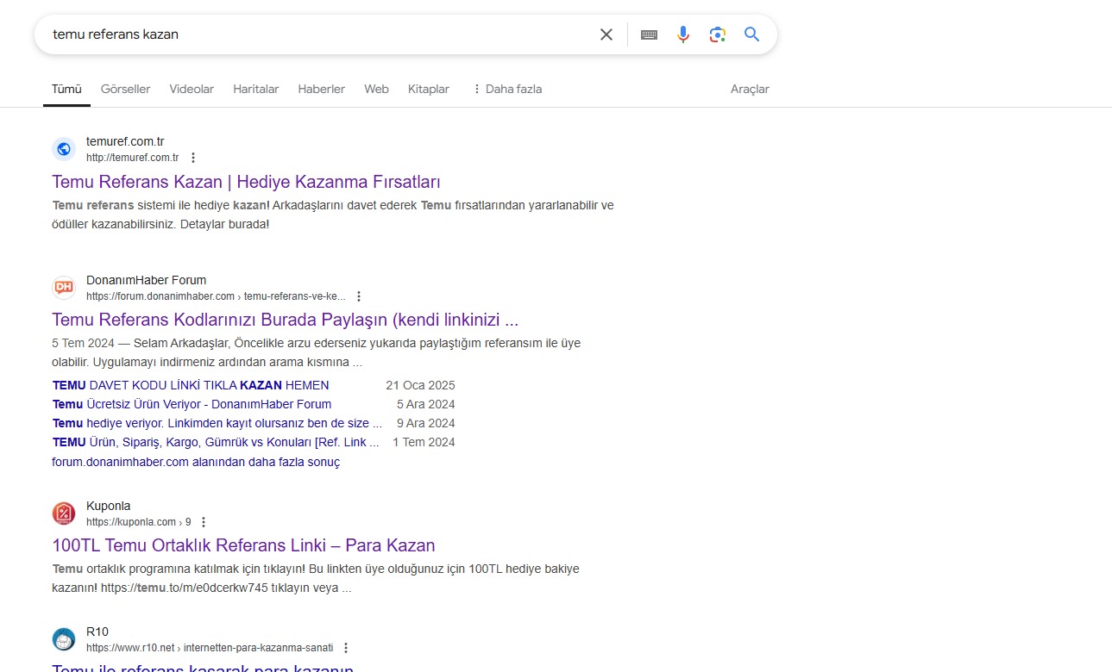Open 'Temu Referans Kodlarınızı Burada Paylaşın' result
1112x672 pixels.
tap(286, 320)
